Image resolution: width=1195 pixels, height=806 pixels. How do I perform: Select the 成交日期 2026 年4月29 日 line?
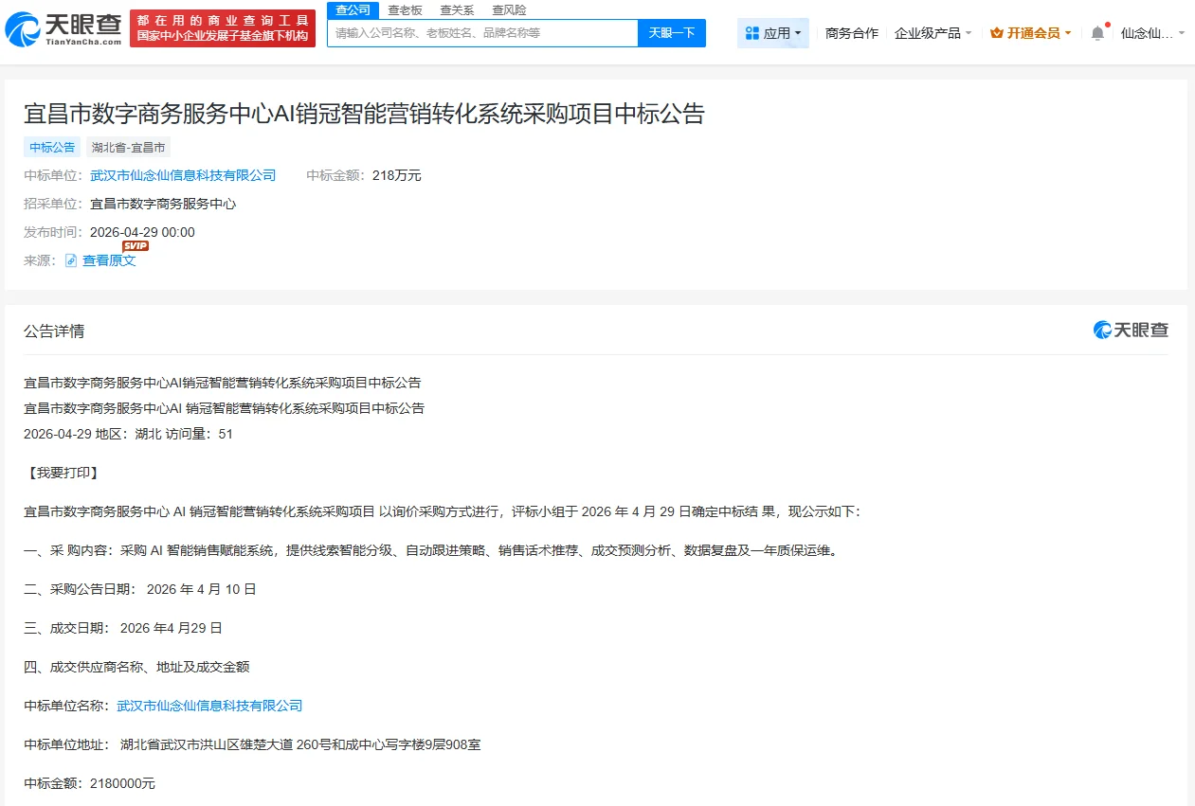123,628
